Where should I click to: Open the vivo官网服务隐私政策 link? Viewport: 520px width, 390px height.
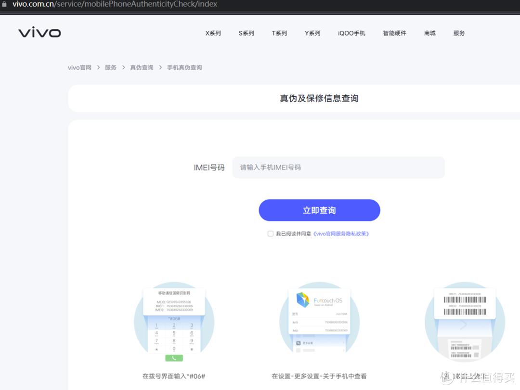pos(341,234)
